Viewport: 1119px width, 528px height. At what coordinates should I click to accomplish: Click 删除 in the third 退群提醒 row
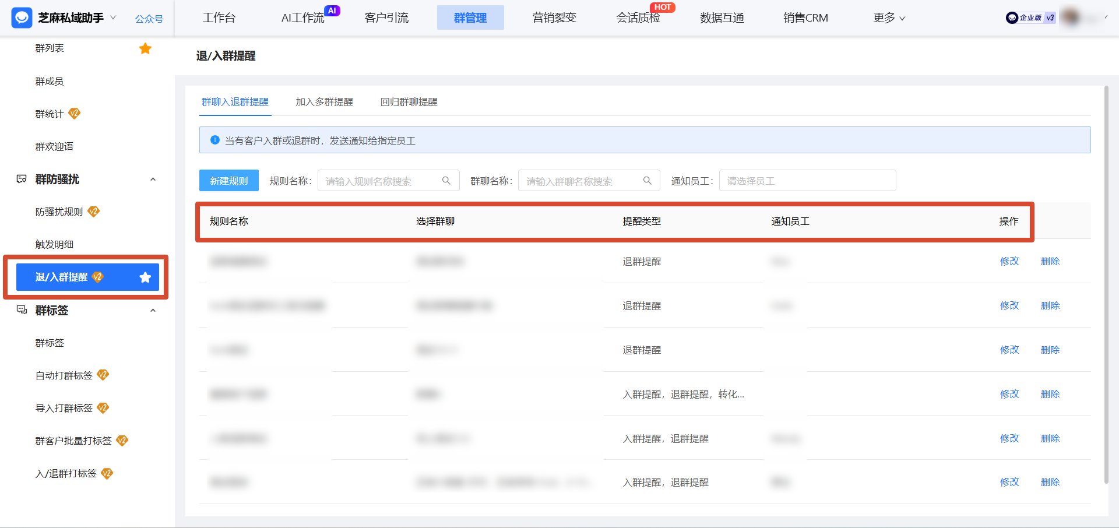coord(1050,350)
